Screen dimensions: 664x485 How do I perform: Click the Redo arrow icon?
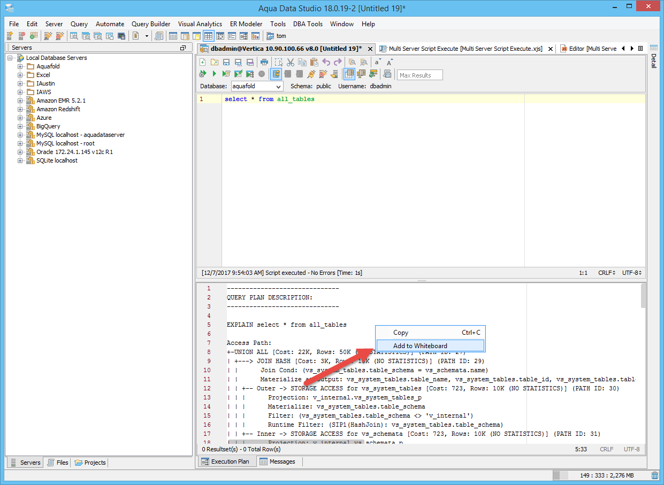pos(338,62)
